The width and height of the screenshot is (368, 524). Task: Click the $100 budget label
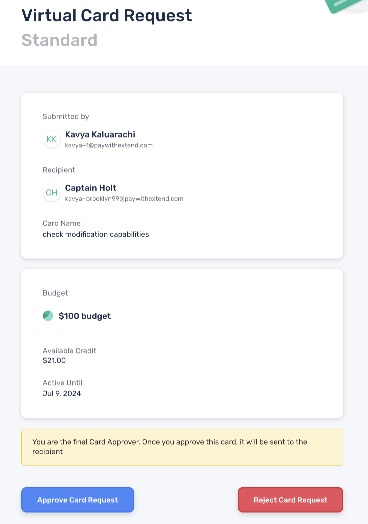pyautogui.click(x=85, y=316)
